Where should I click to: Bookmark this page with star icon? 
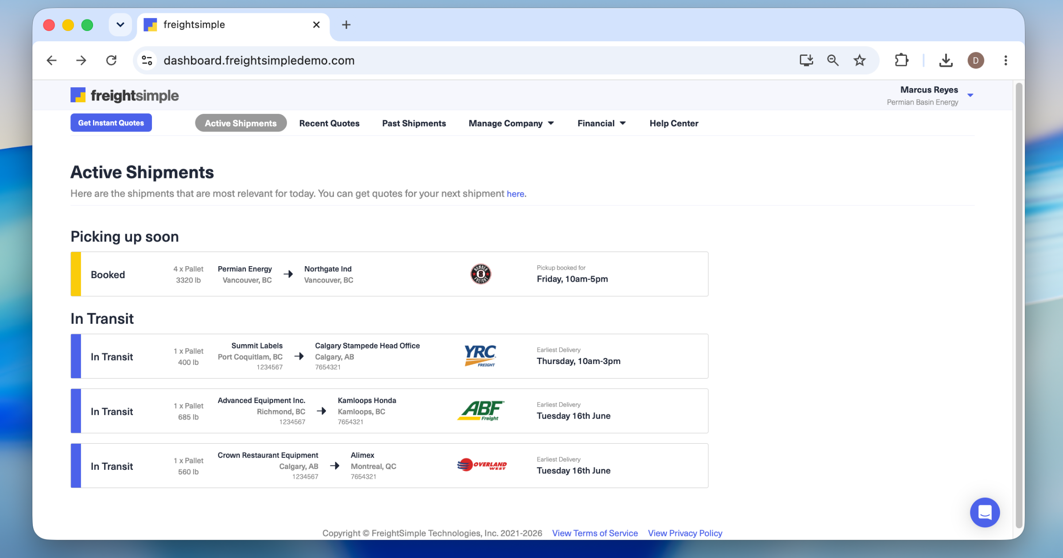(860, 60)
